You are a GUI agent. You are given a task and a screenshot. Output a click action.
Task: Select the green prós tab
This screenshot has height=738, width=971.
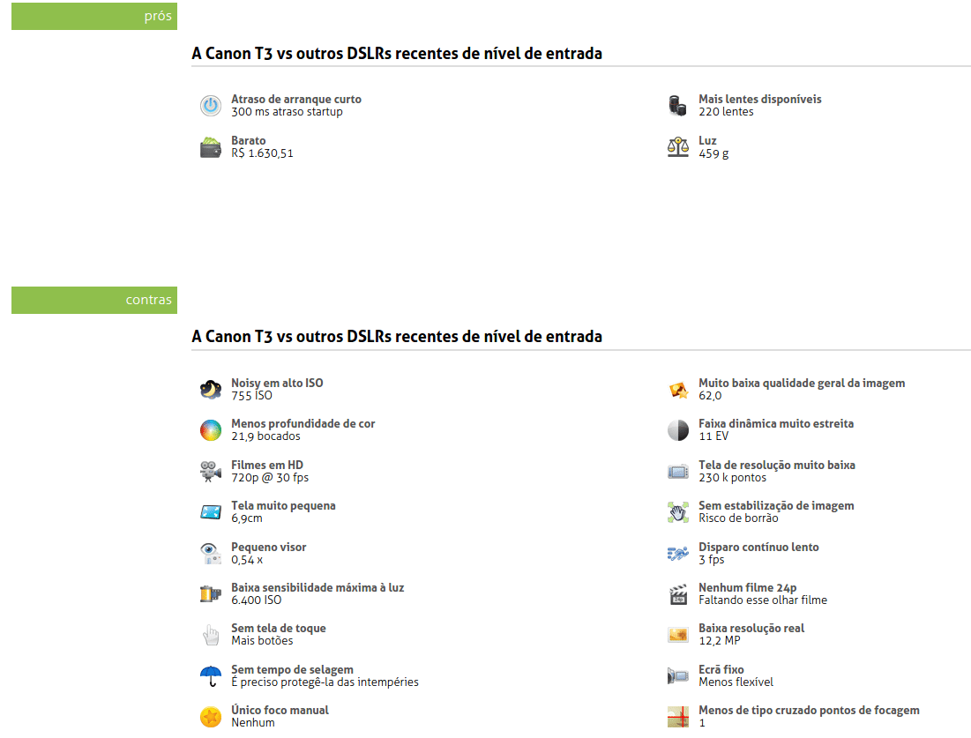(94, 16)
